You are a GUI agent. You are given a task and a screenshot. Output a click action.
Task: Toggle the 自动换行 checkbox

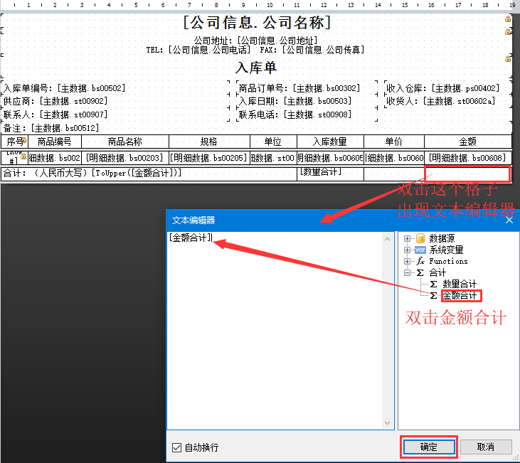[x=177, y=447]
